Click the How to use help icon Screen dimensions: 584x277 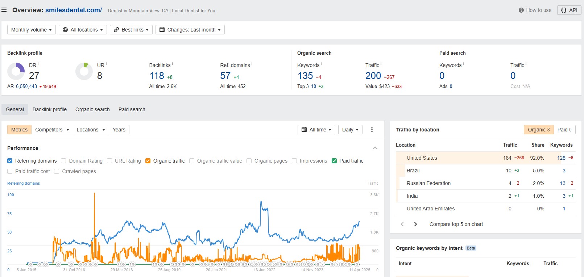pyautogui.click(x=521, y=10)
